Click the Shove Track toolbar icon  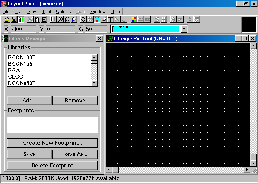pyautogui.click(x=164, y=19)
